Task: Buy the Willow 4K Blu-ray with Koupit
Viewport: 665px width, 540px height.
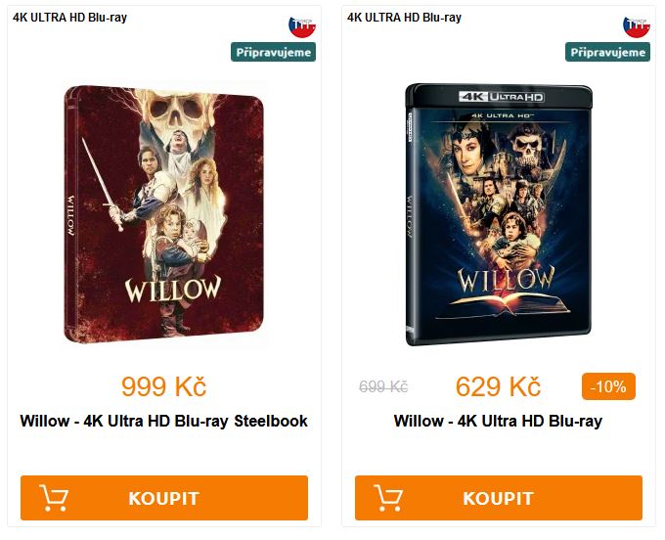Action: click(499, 498)
